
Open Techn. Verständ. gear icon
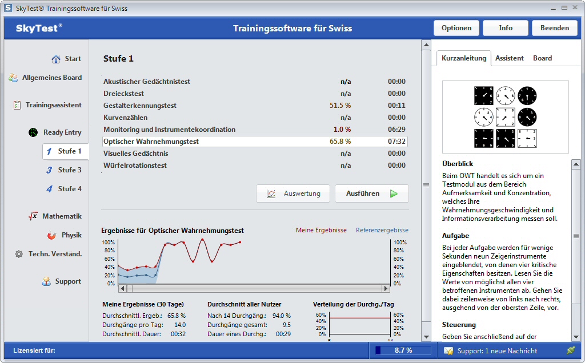point(19,254)
